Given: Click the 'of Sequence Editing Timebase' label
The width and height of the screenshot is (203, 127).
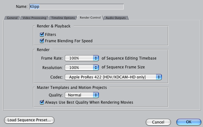Looking at the screenshot, I should 129,58.
